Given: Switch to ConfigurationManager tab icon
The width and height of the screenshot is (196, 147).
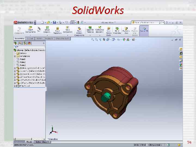Looking at the screenshot, I should 24,43.
